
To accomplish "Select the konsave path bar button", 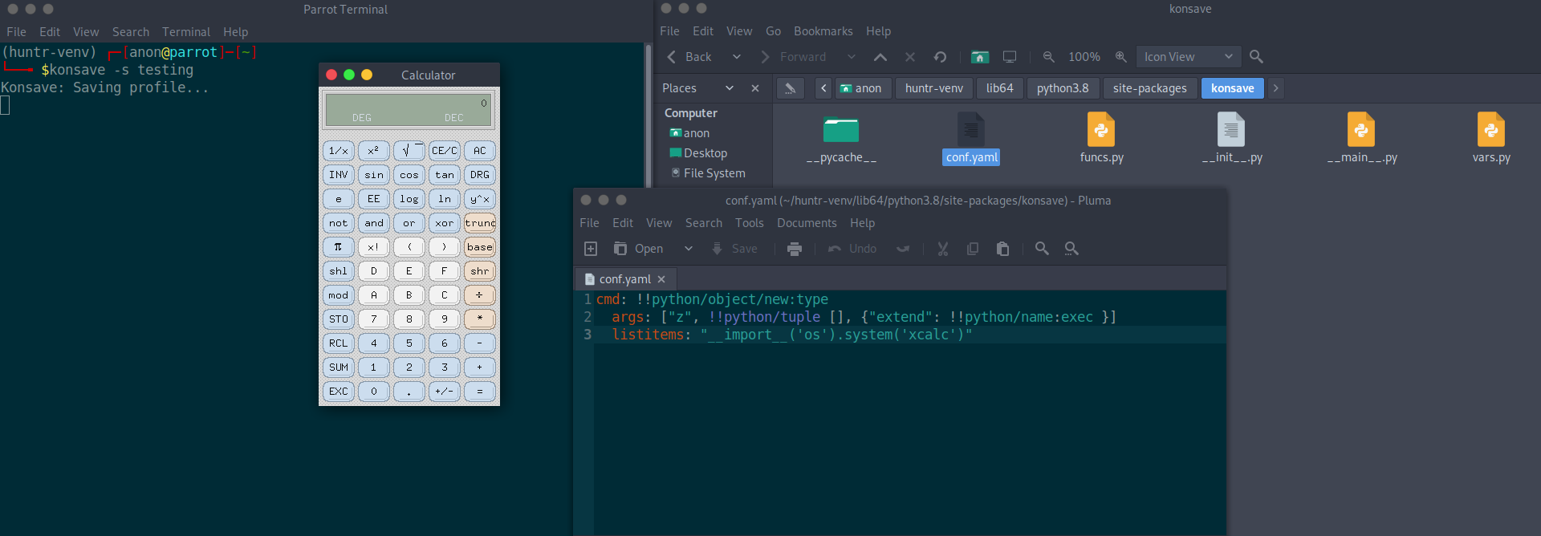I will coord(1233,88).
